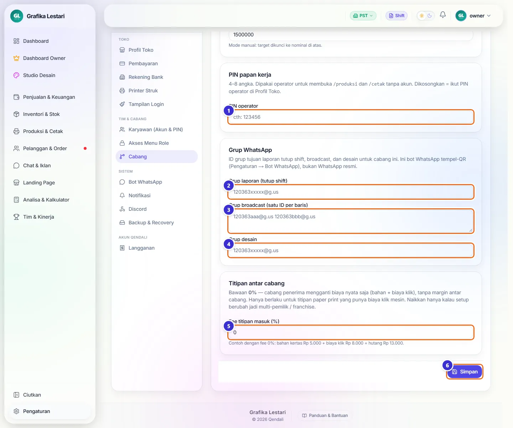Screen dimensions: 513x428
Task: Click the Analisa & Kalkulator calculator icon
Action: click(x=16, y=200)
